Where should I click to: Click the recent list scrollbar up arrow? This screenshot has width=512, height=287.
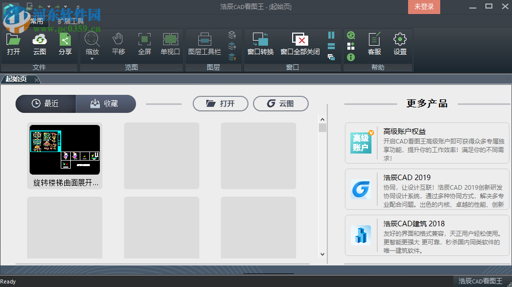322,119
